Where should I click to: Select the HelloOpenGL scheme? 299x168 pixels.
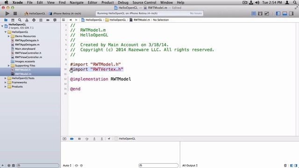pyautogui.click(x=35, y=14)
